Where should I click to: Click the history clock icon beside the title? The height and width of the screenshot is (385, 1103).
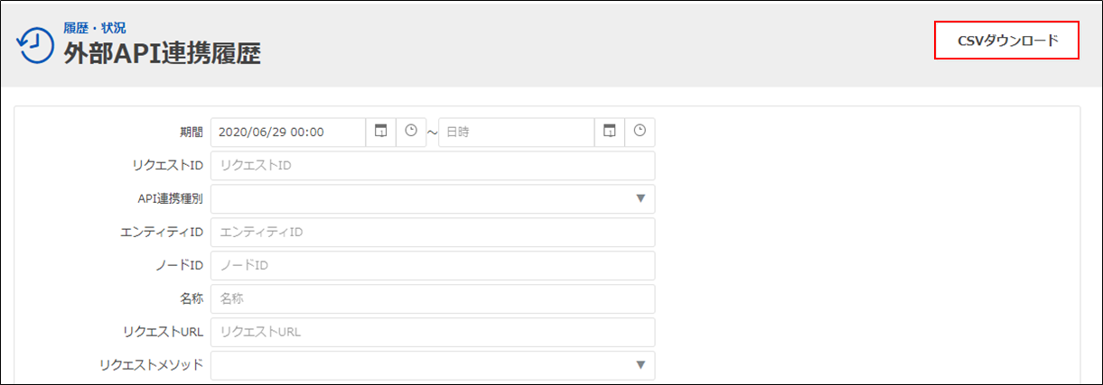(35, 45)
